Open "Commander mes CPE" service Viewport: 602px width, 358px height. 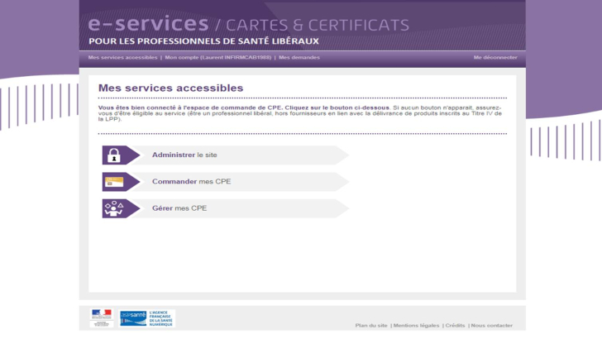pos(191,182)
